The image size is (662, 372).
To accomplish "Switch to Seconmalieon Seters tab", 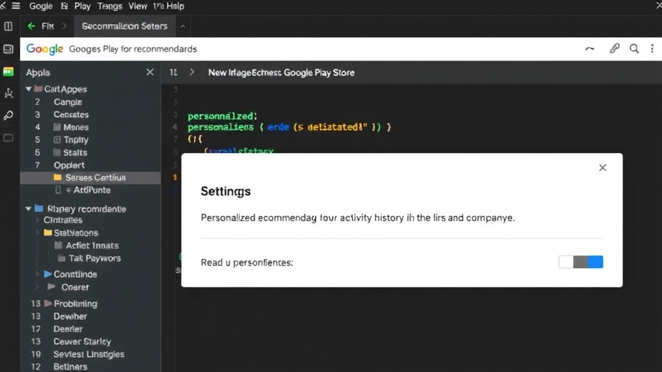I will [x=125, y=26].
